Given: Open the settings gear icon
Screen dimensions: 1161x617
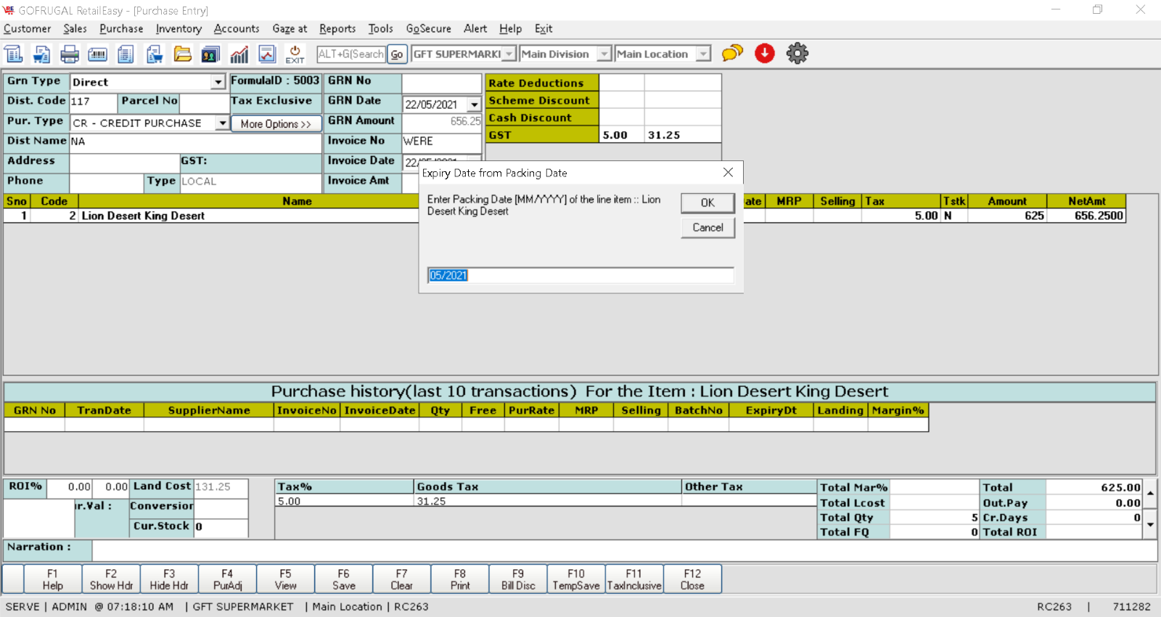Looking at the screenshot, I should pyautogui.click(x=797, y=53).
